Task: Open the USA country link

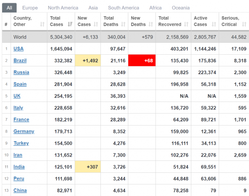Action: (18, 48)
